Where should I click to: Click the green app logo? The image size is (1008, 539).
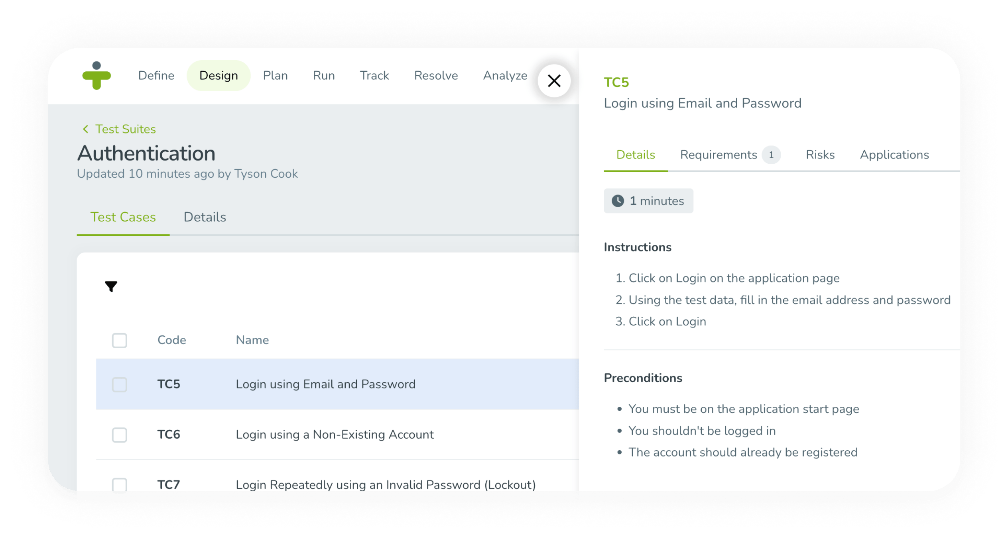tap(96, 76)
